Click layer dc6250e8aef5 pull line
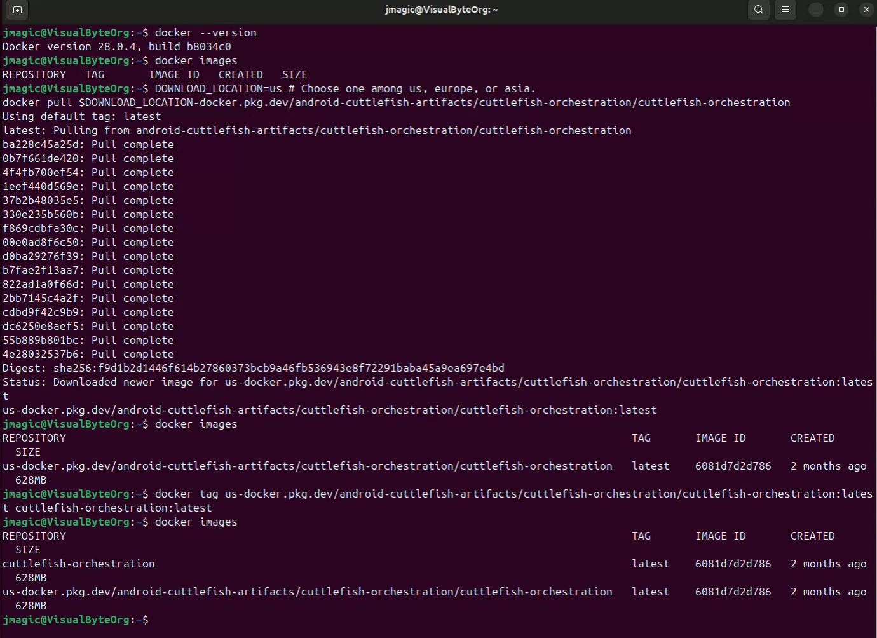The image size is (877, 638). tap(88, 326)
